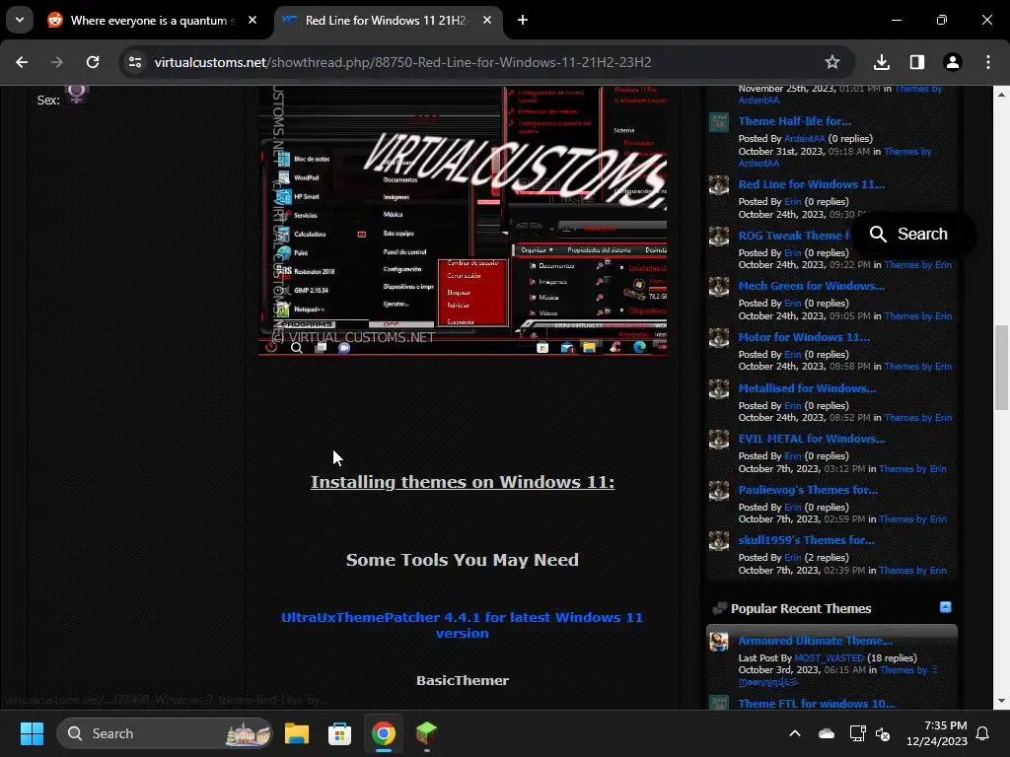Open the notifications bell

coord(983,733)
